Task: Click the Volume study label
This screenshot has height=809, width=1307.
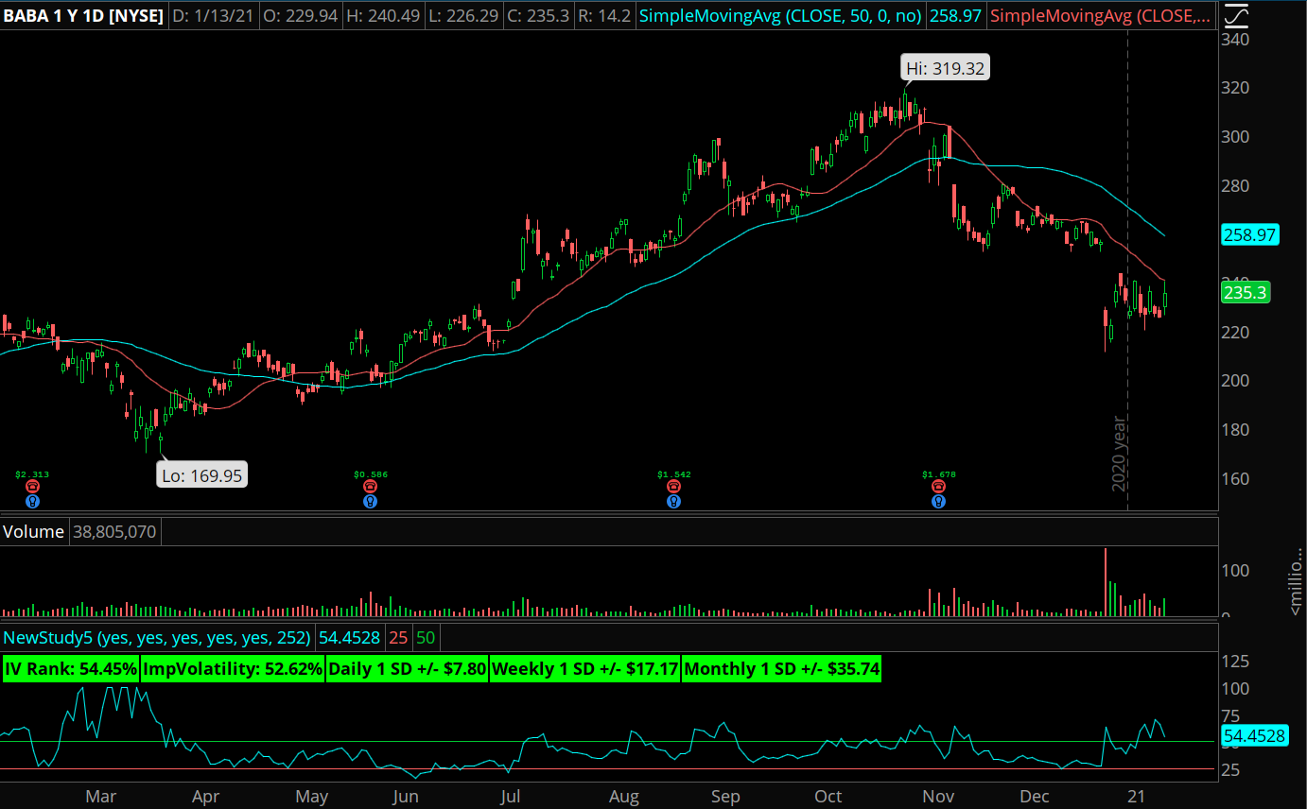Action: tap(33, 532)
